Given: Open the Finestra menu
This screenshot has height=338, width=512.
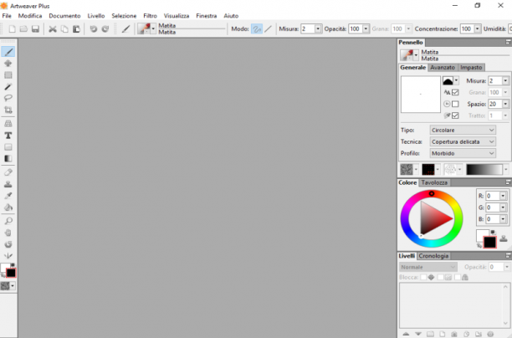Looking at the screenshot, I should pyautogui.click(x=207, y=16).
